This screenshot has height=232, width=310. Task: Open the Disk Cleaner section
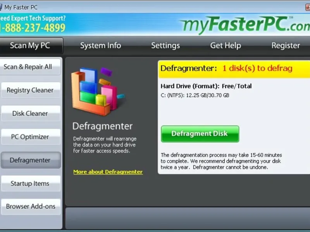point(31,113)
